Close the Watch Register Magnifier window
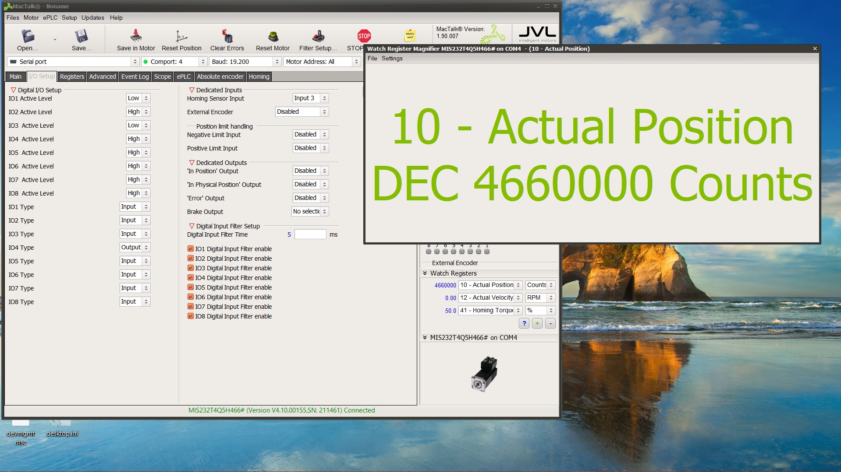This screenshot has height=472, width=841. [x=815, y=49]
